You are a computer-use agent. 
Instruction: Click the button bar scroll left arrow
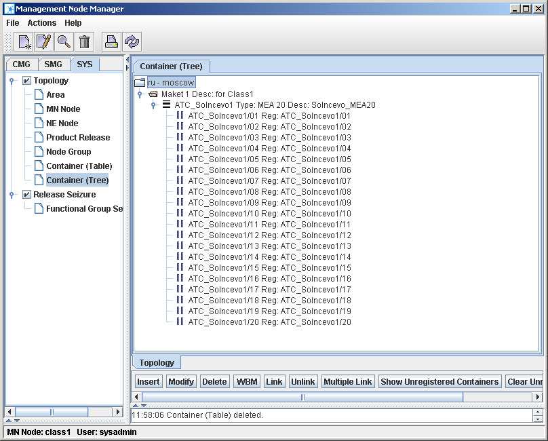coord(136,397)
